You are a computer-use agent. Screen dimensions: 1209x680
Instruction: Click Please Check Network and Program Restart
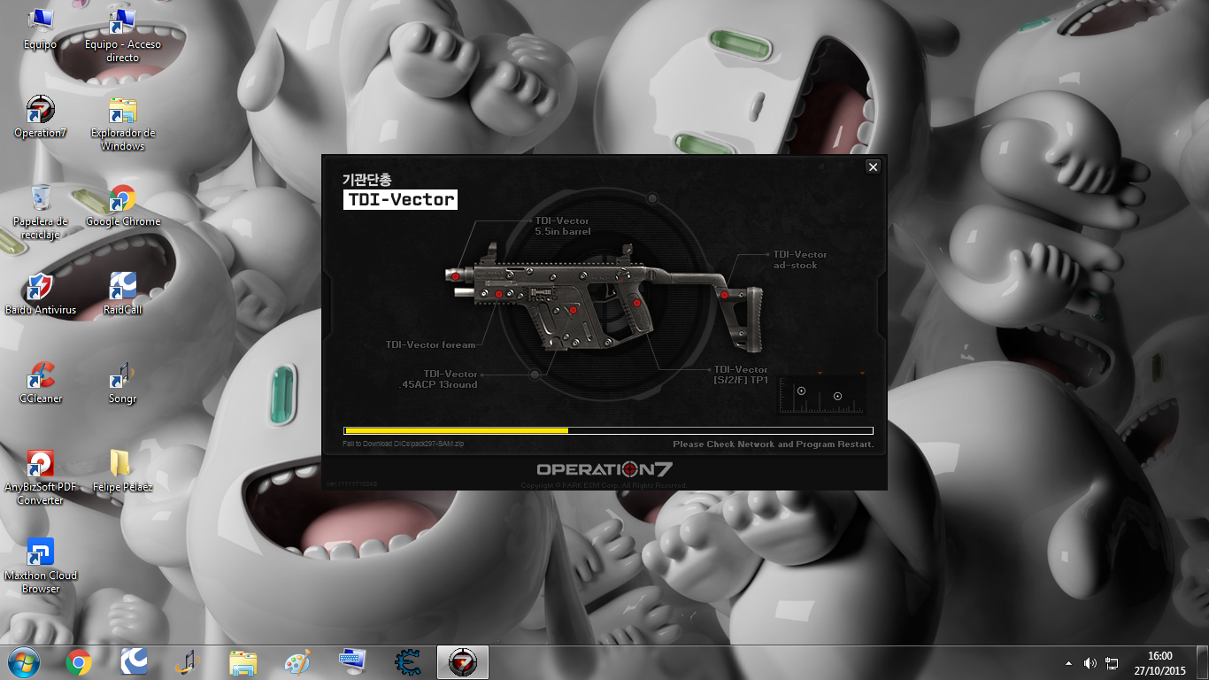click(x=774, y=444)
